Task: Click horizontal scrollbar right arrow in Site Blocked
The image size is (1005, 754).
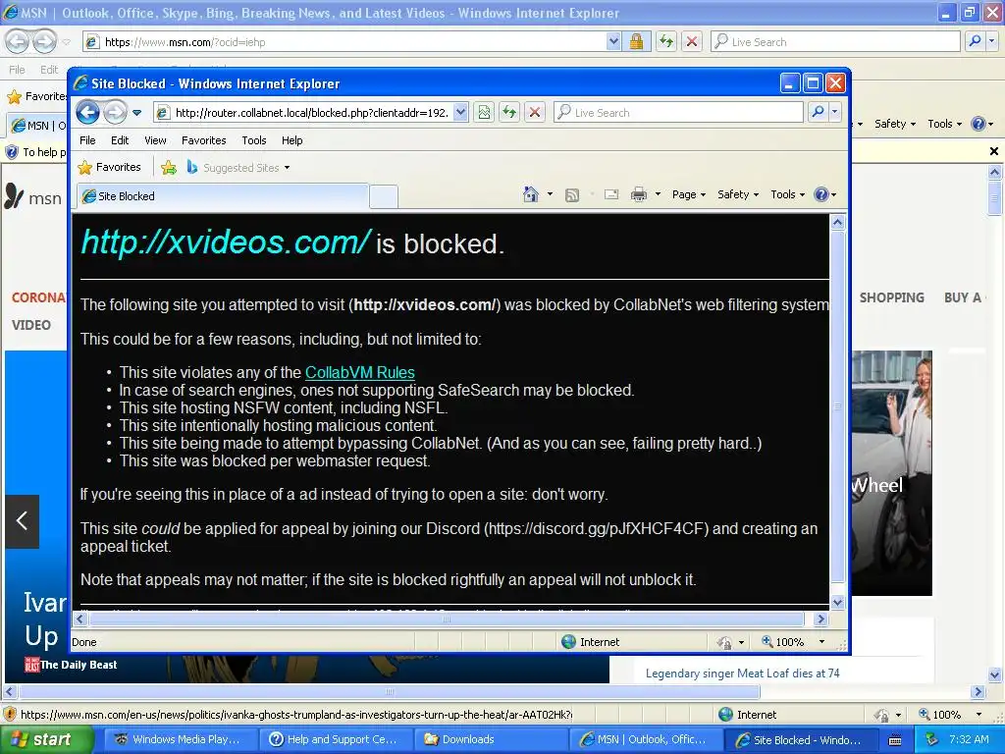Action: click(x=821, y=619)
